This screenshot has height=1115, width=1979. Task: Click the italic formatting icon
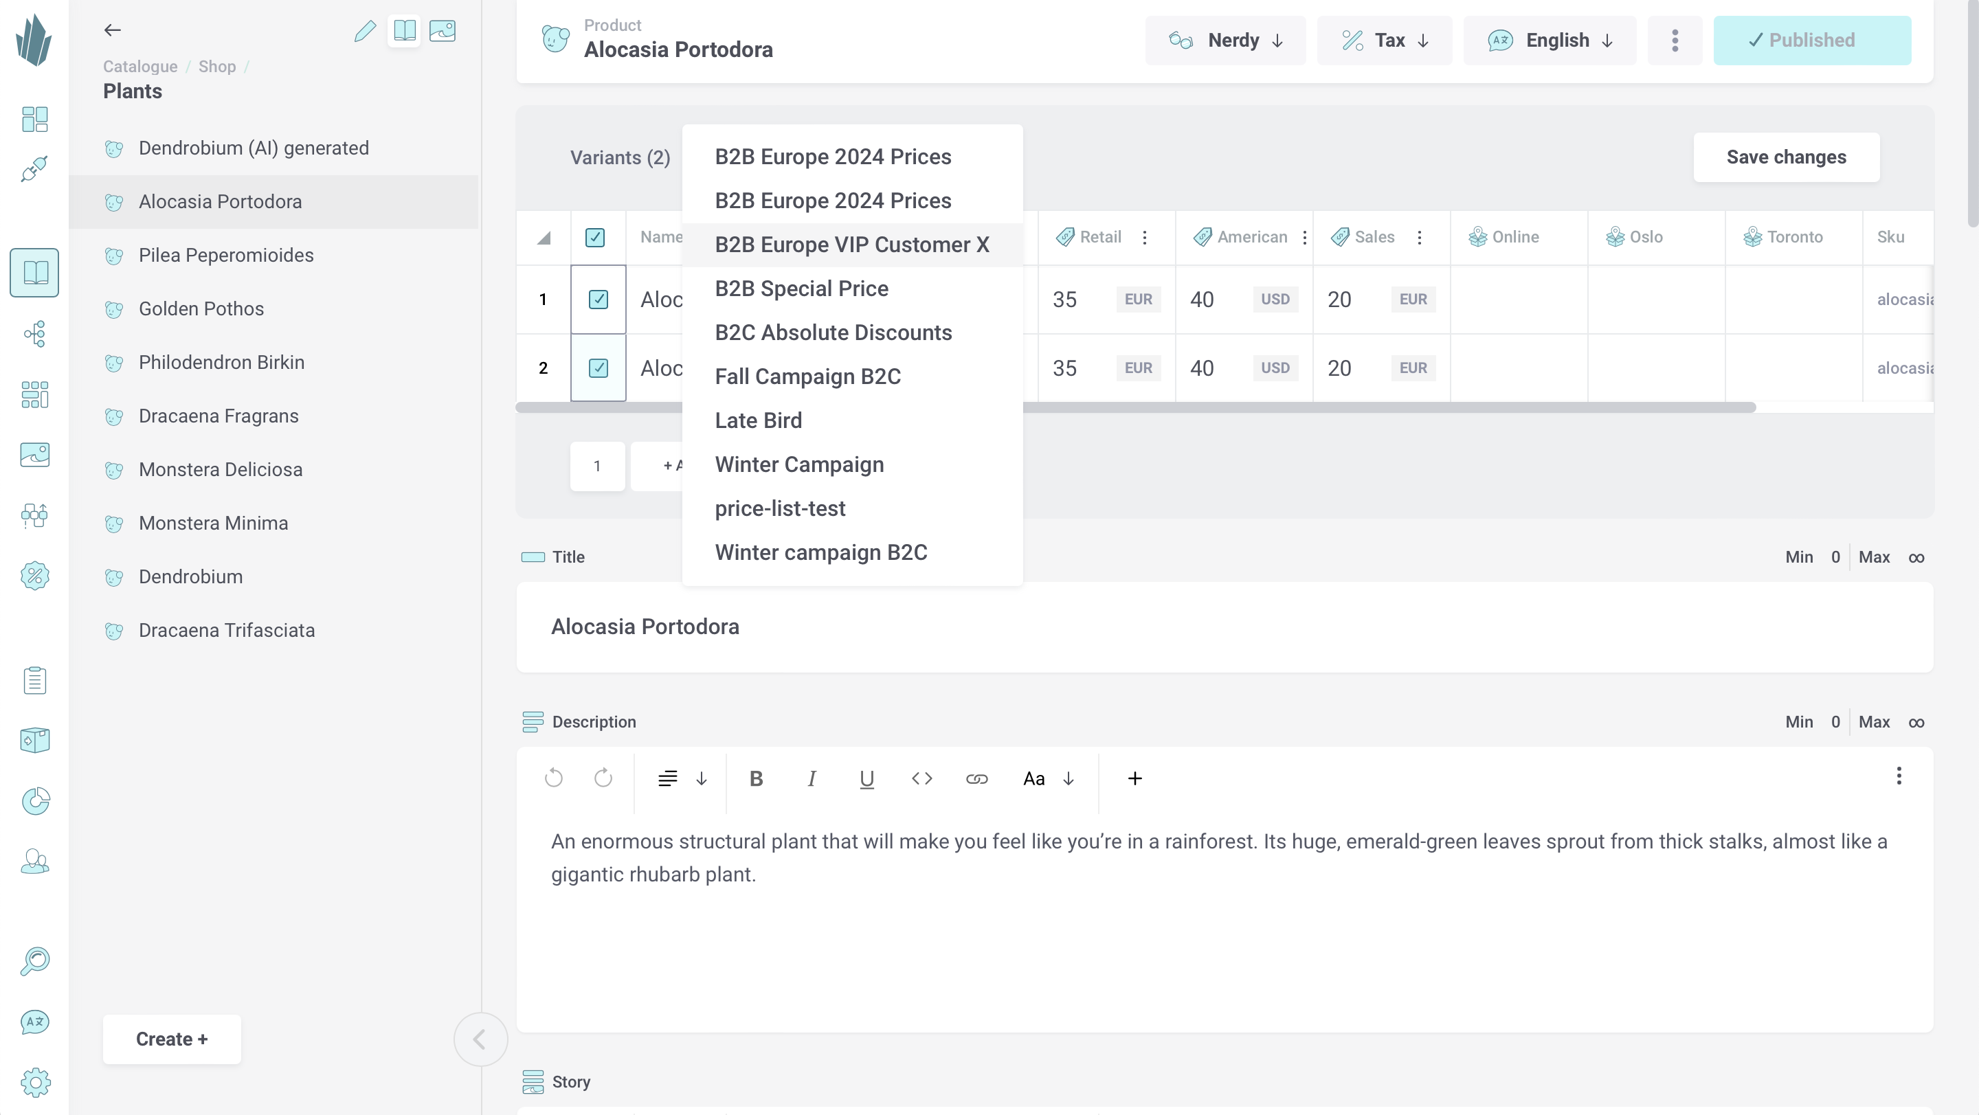812,778
